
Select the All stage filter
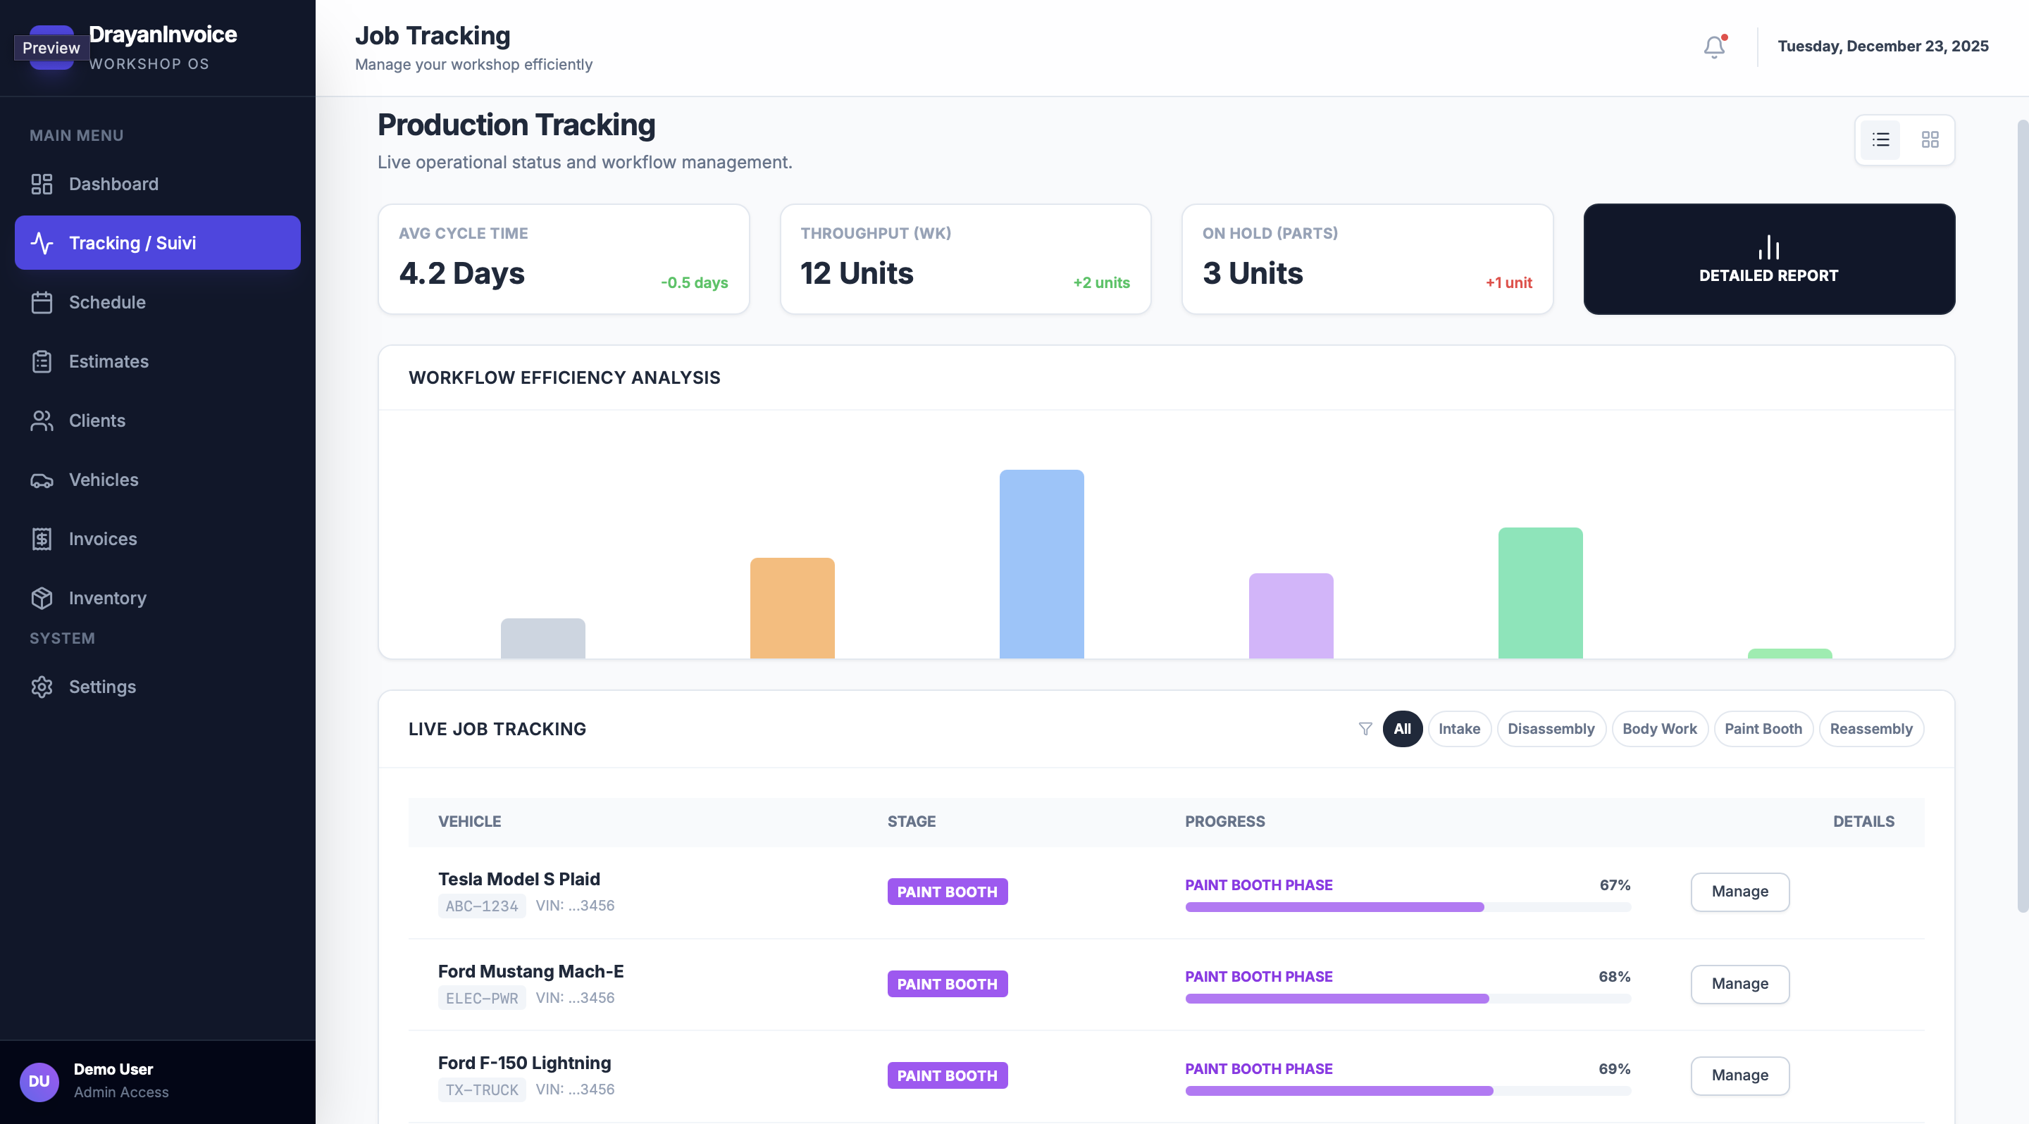(1402, 729)
